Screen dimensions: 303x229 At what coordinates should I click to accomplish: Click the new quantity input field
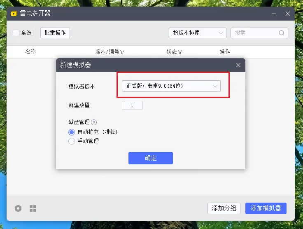tap(132, 105)
